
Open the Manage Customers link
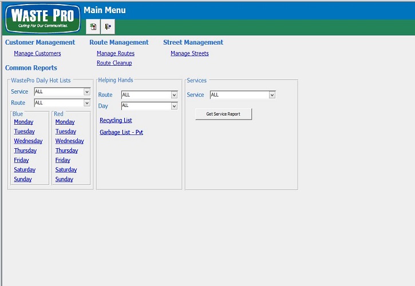(x=37, y=54)
